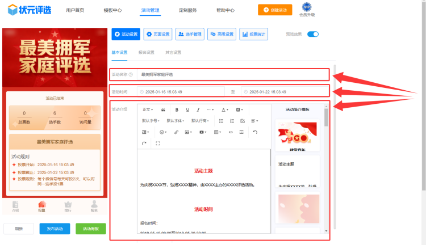Click the 状元评选 logo
Image resolution: width=426 pixels, height=245 pixels.
[30, 10]
